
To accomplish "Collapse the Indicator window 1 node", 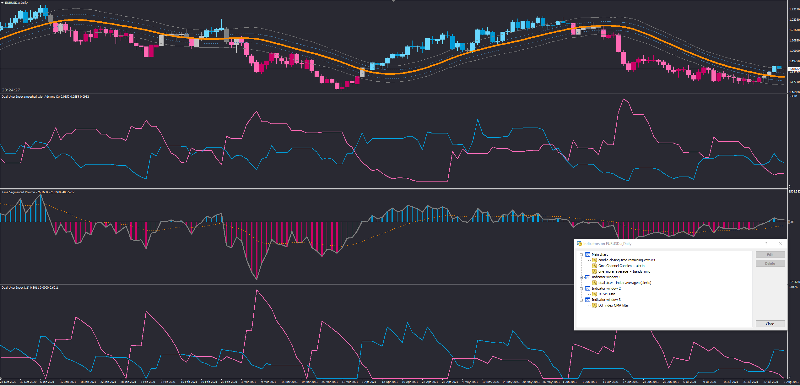I will [x=581, y=277].
